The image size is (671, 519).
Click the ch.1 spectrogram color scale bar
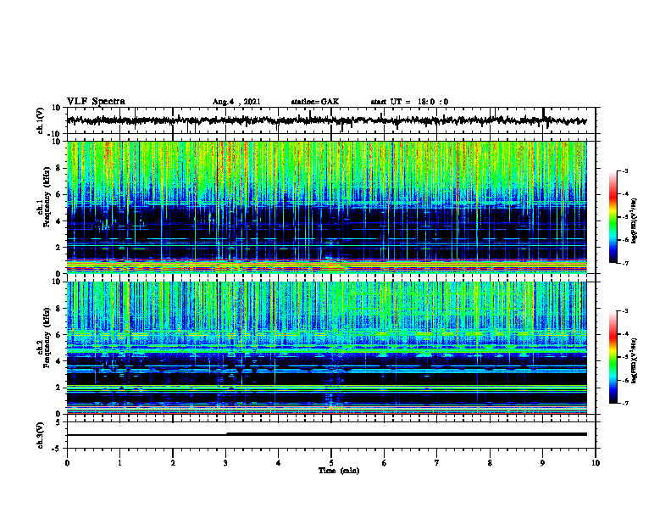point(613,217)
